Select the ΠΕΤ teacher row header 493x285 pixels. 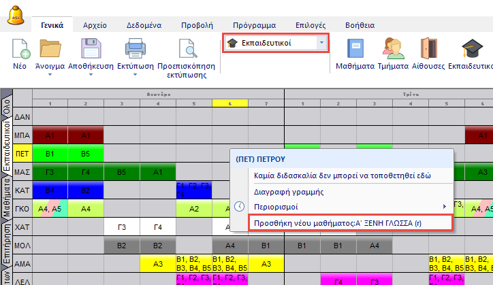(22, 153)
